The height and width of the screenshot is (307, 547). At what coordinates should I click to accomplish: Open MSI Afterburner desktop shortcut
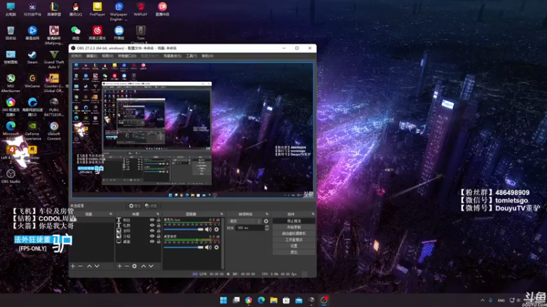coord(11,83)
